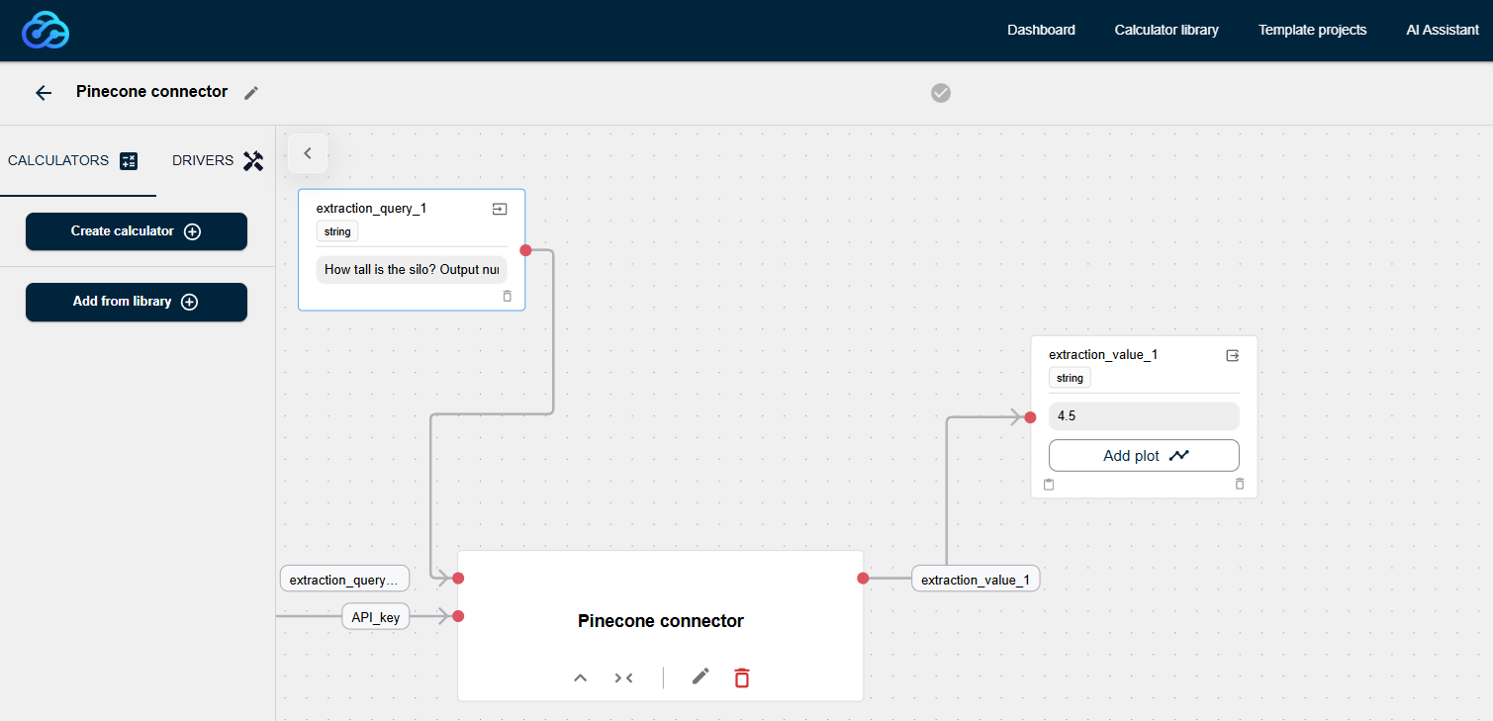Screen dimensions: 1493x721
Task: Select the 4.5 value field
Action: click(x=1144, y=416)
